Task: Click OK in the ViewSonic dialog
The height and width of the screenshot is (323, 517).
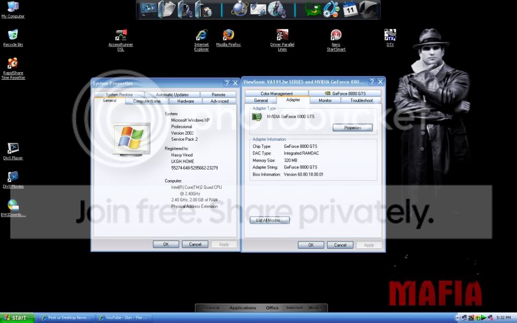Action: coord(311,245)
